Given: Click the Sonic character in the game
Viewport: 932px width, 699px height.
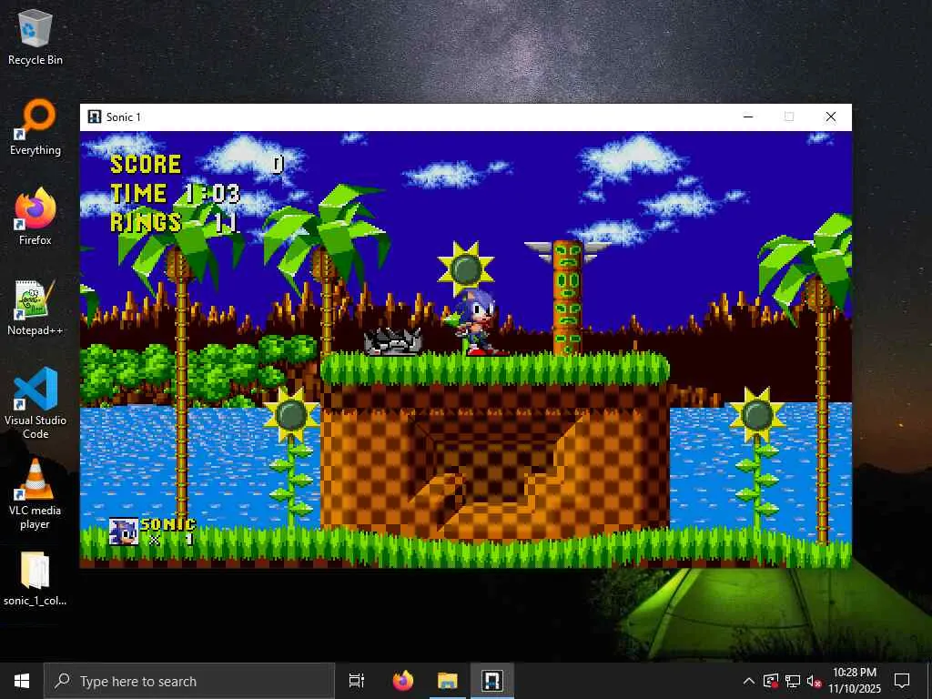Looking at the screenshot, I should [x=477, y=323].
